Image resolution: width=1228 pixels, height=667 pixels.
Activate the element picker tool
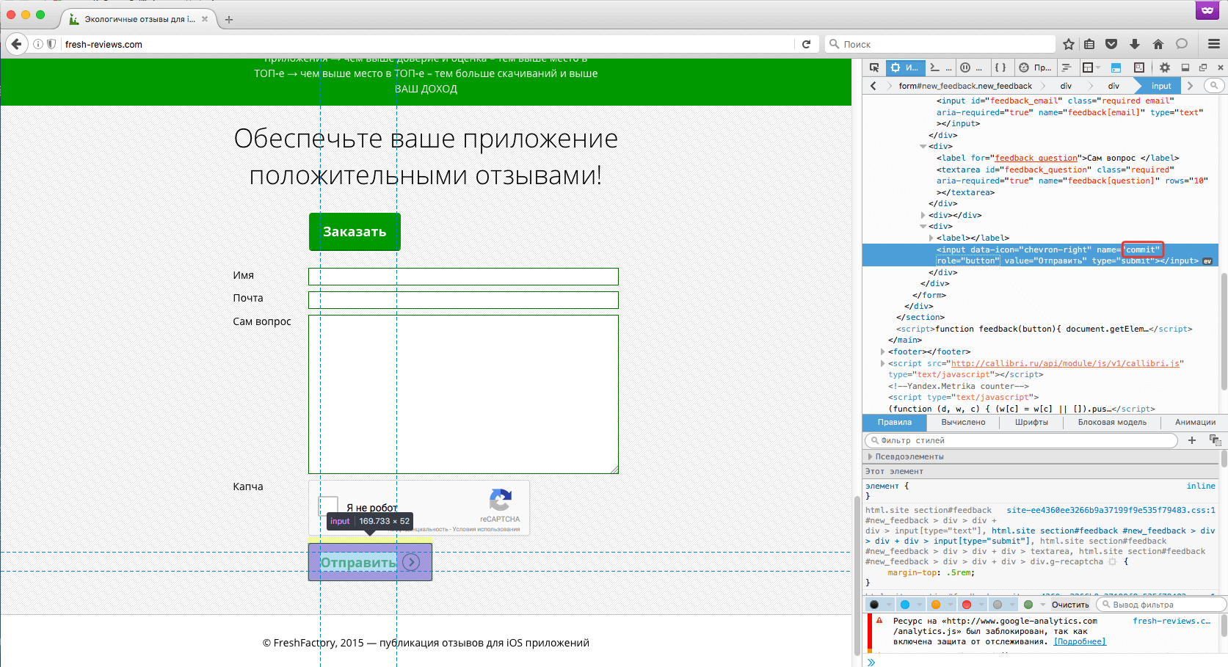pyautogui.click(x=873, y=68)
